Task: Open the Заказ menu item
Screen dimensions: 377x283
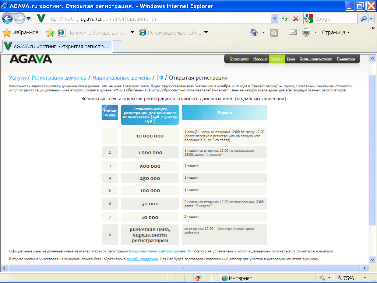Action: [x=291, y=59]
